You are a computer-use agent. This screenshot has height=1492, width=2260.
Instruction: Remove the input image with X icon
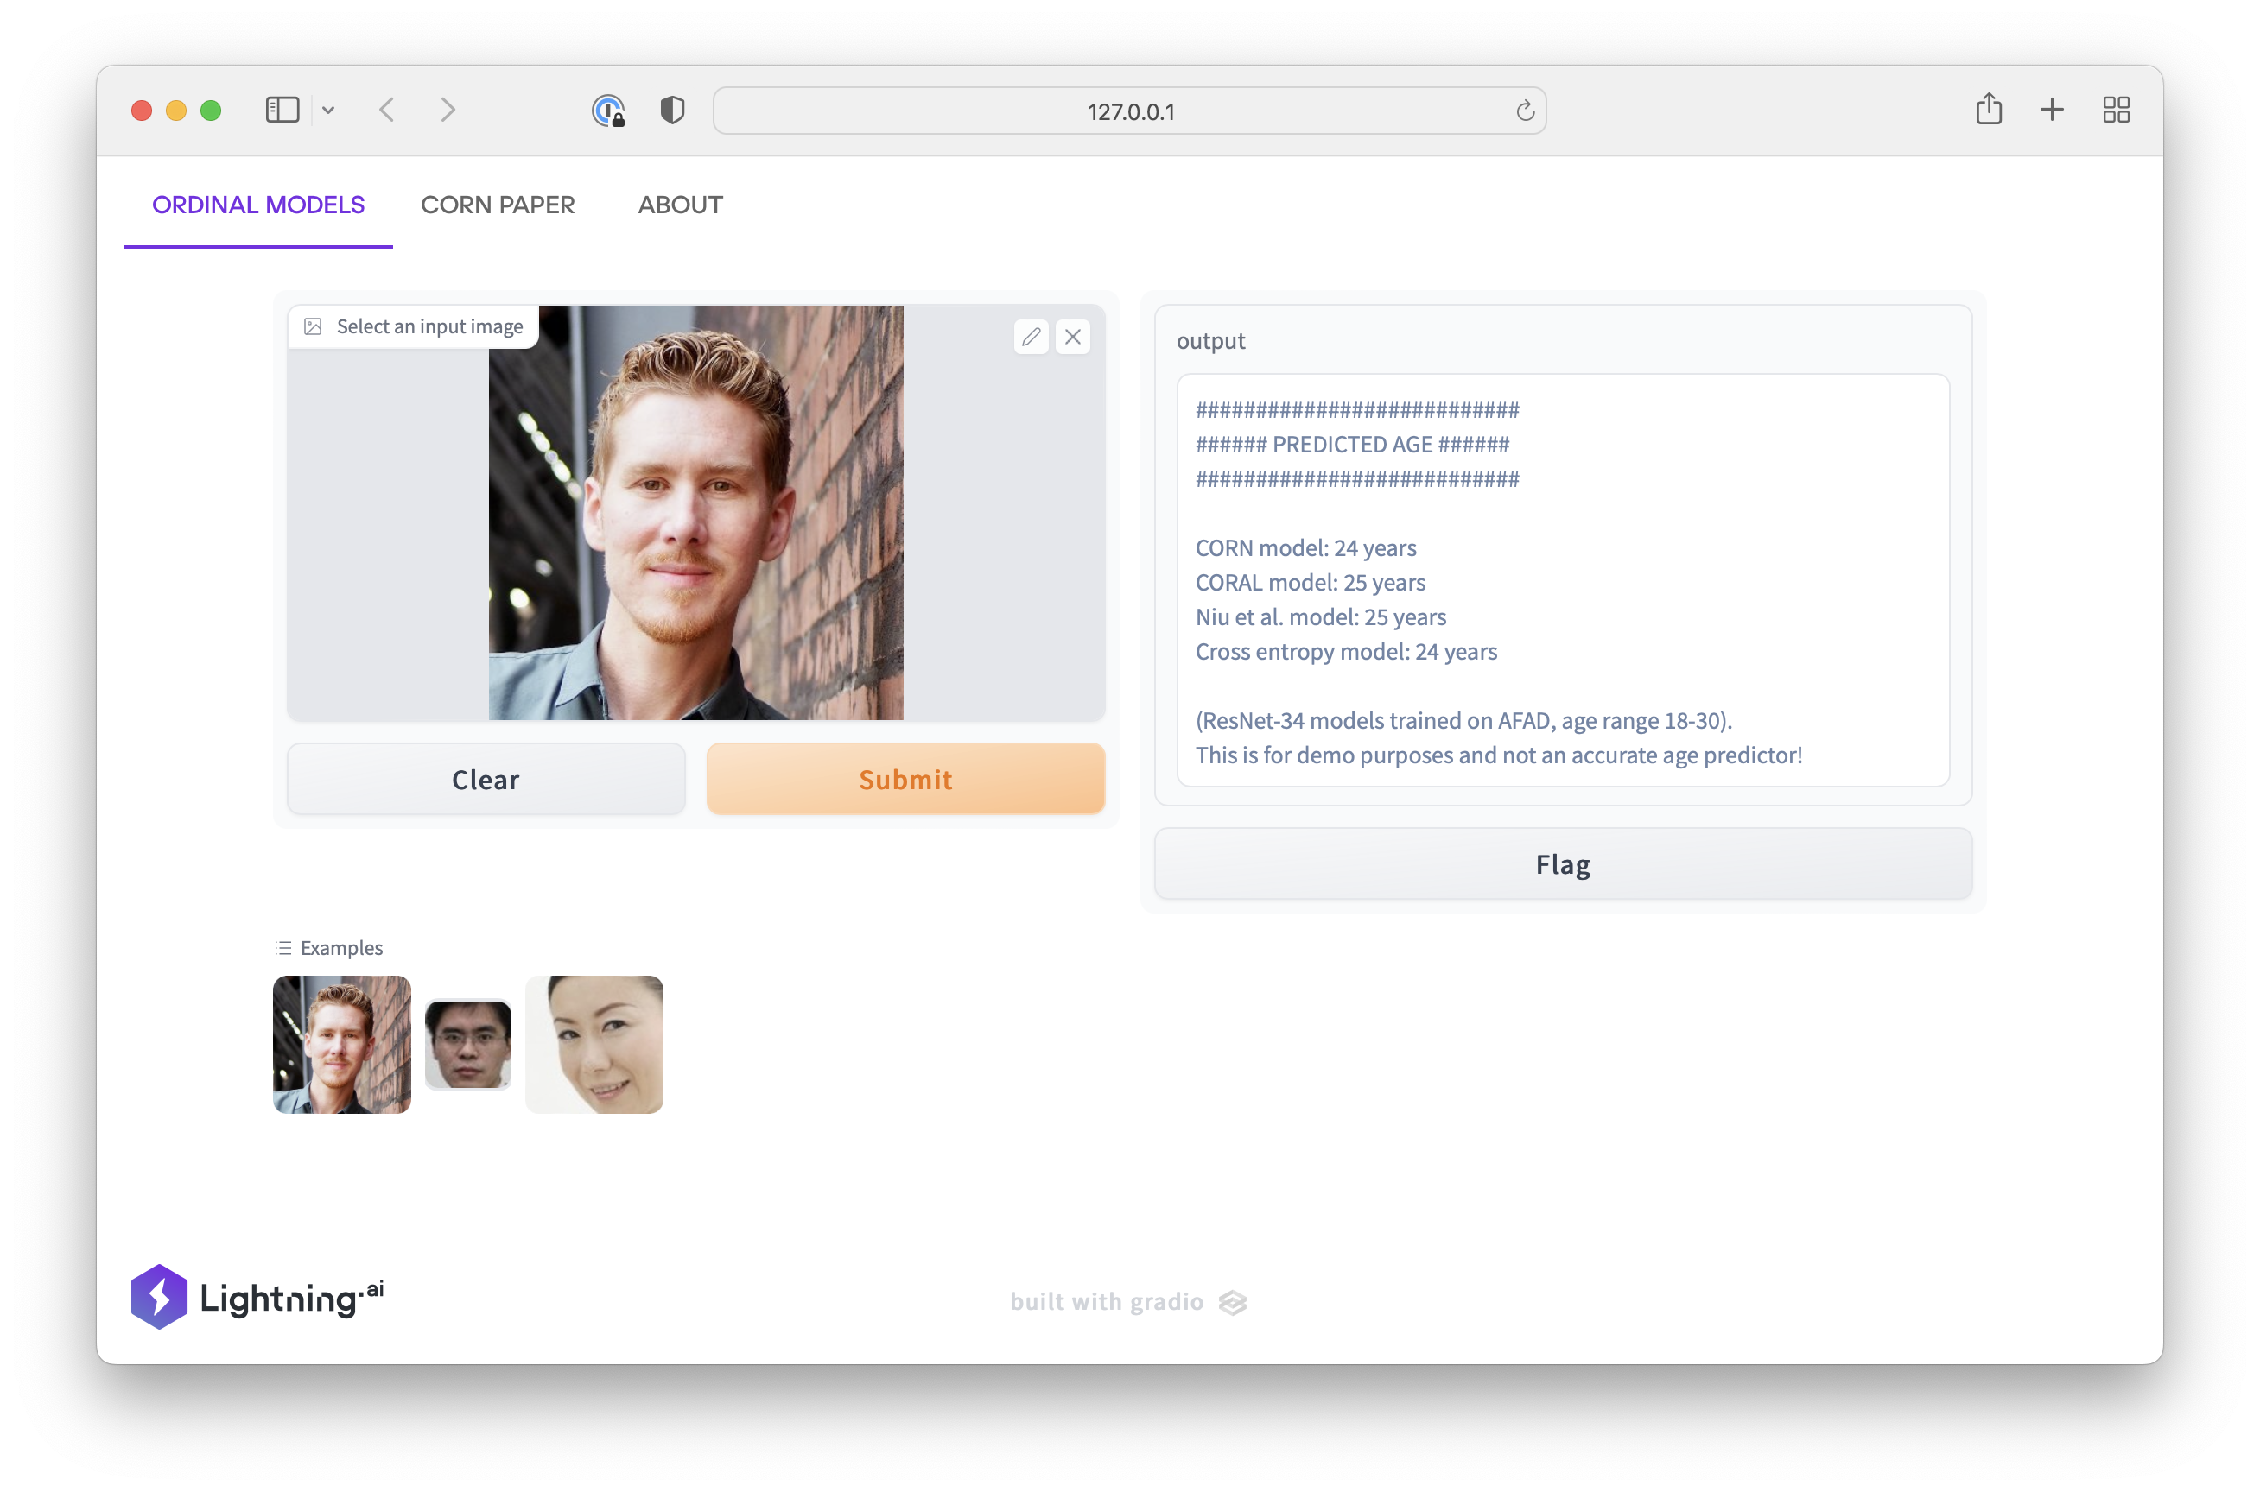(x=1073, y=337)
